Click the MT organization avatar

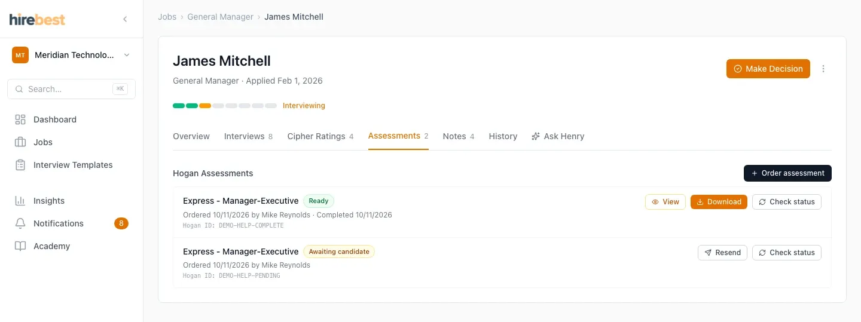(20, 55)
